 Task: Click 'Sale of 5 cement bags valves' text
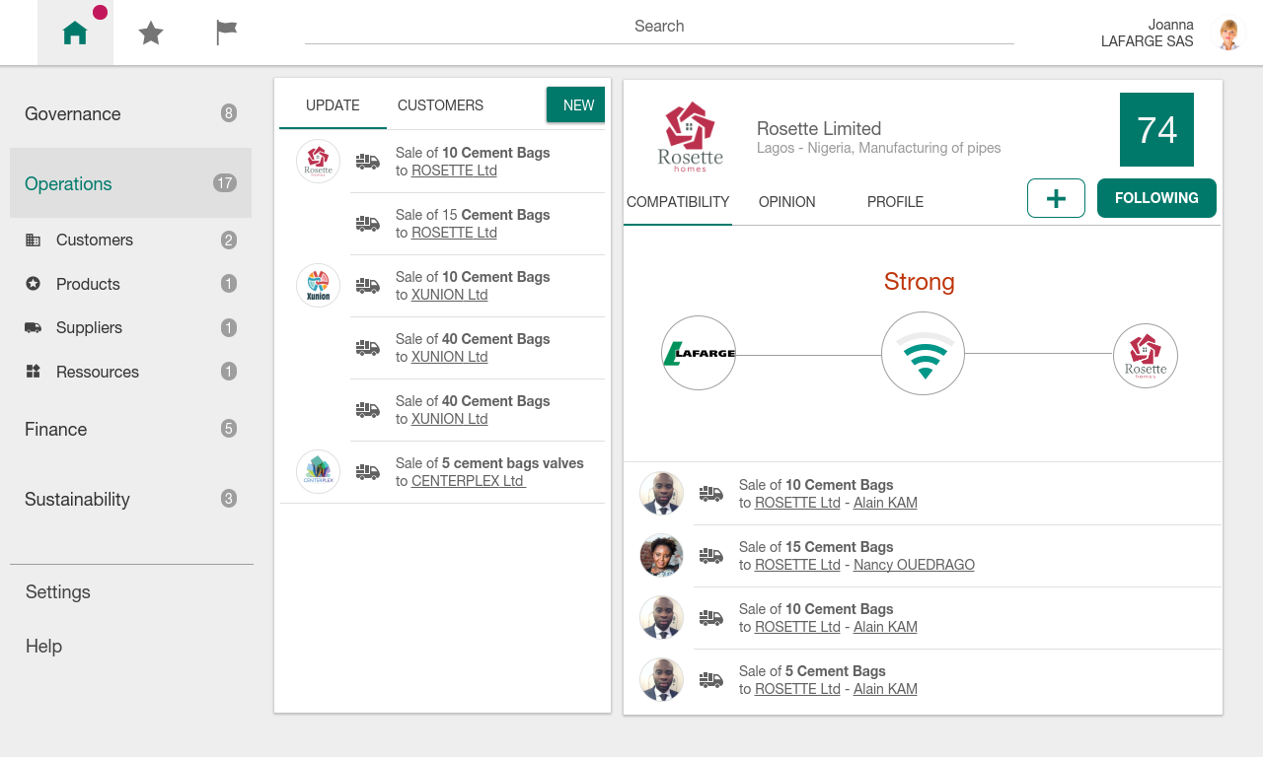tap(489, 463)
